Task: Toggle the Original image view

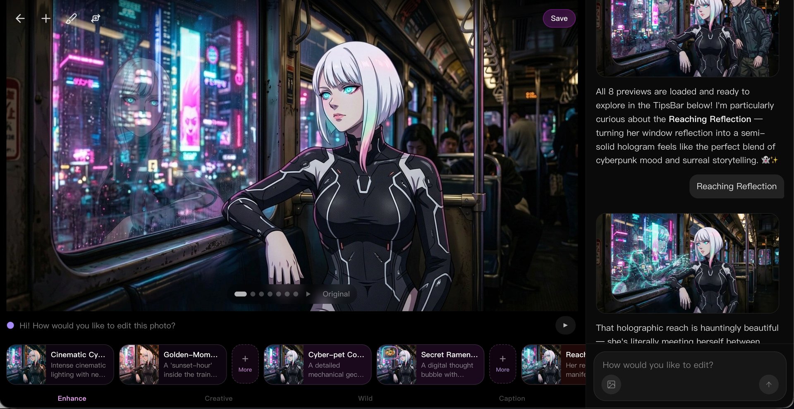Action: tap(336, 294)
